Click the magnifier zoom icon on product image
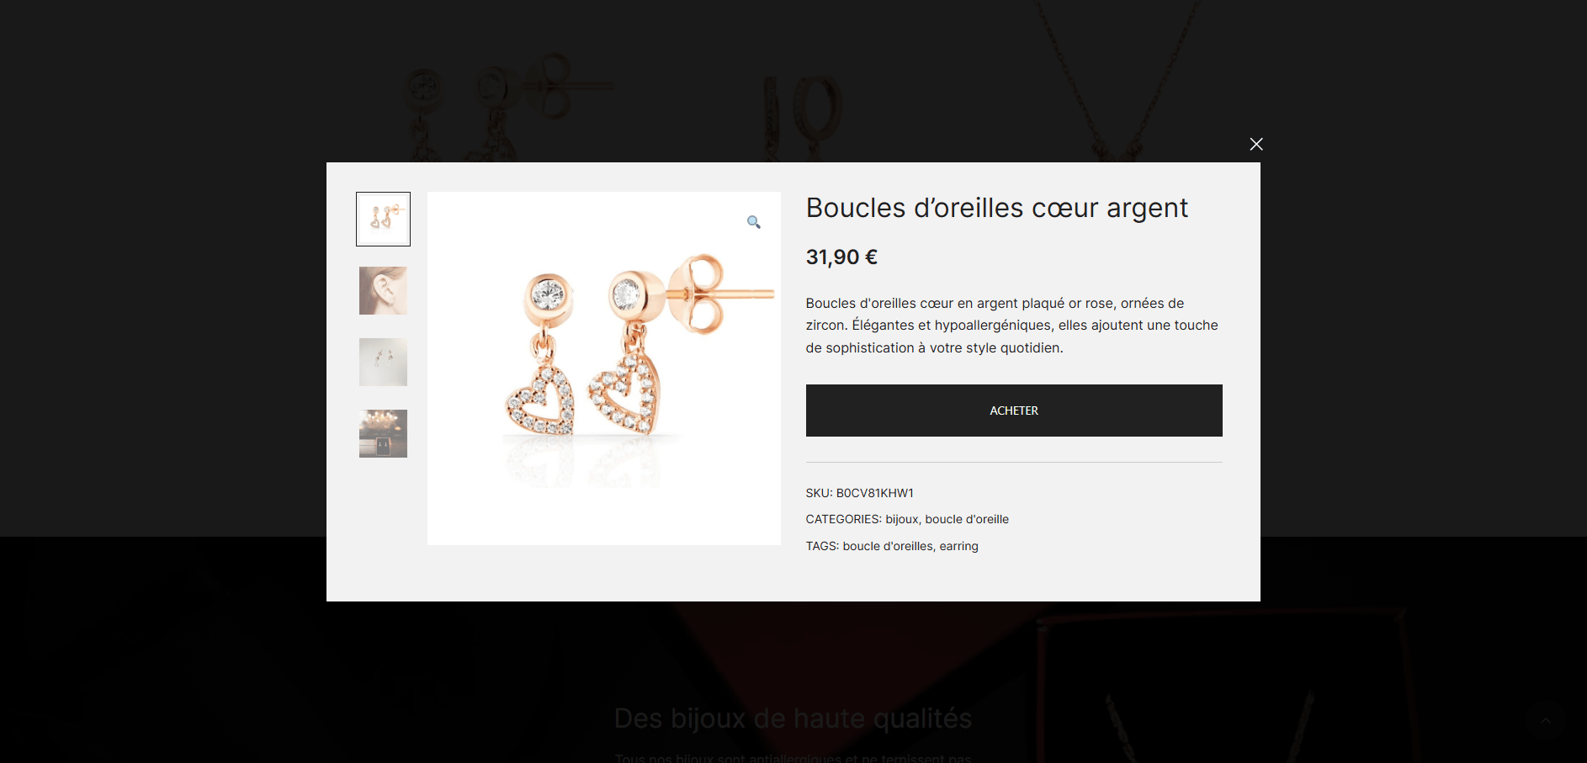This screenshot has width=1587, height=763. tap(754, 222)
